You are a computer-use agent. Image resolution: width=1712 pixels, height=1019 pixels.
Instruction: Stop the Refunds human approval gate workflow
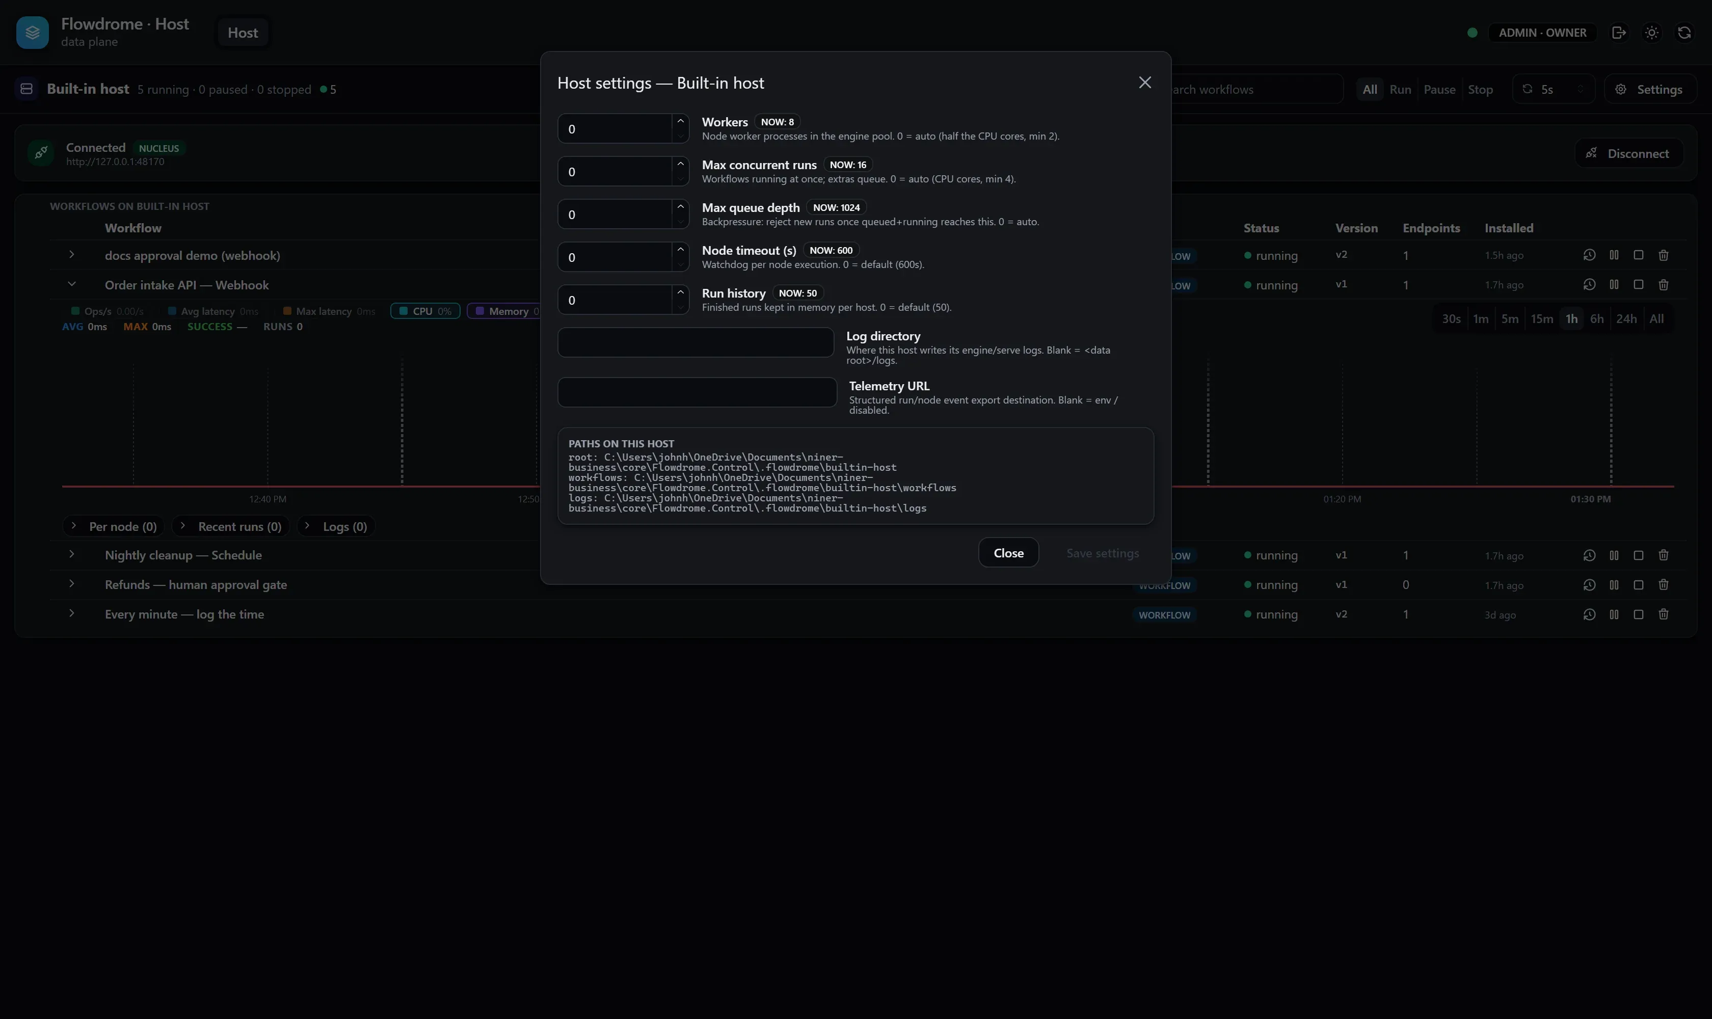click(1639, 585)
